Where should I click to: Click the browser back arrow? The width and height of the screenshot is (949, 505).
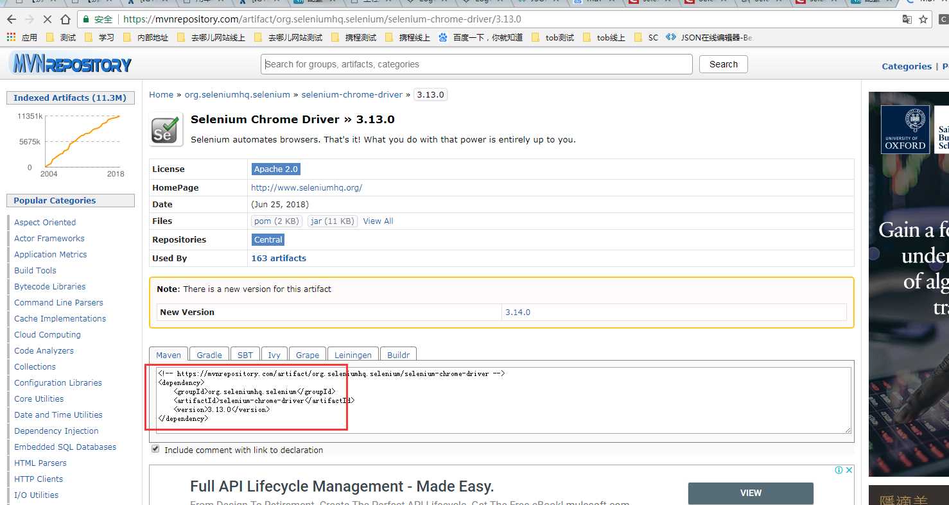click(x=11, y=19)
